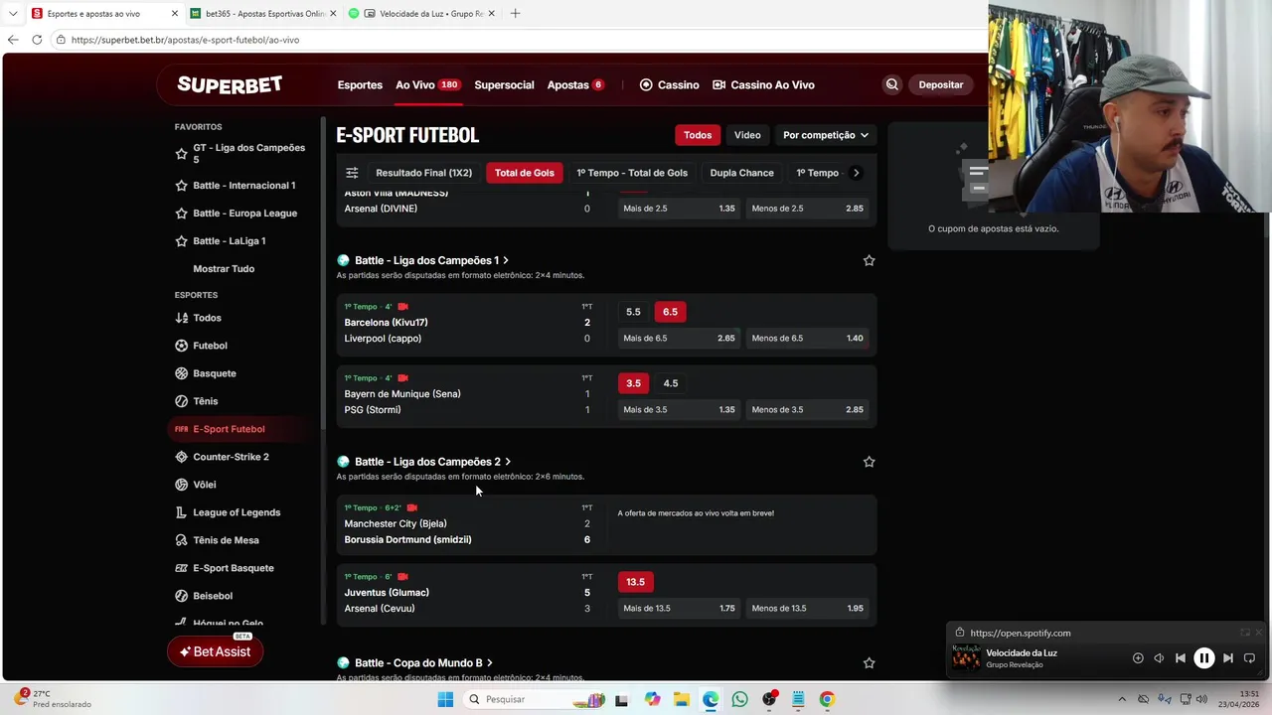Expand Battle - Liga dos Campeões 1 chevron
Viewport: 1272px width, 715px height.
(506, 260)
